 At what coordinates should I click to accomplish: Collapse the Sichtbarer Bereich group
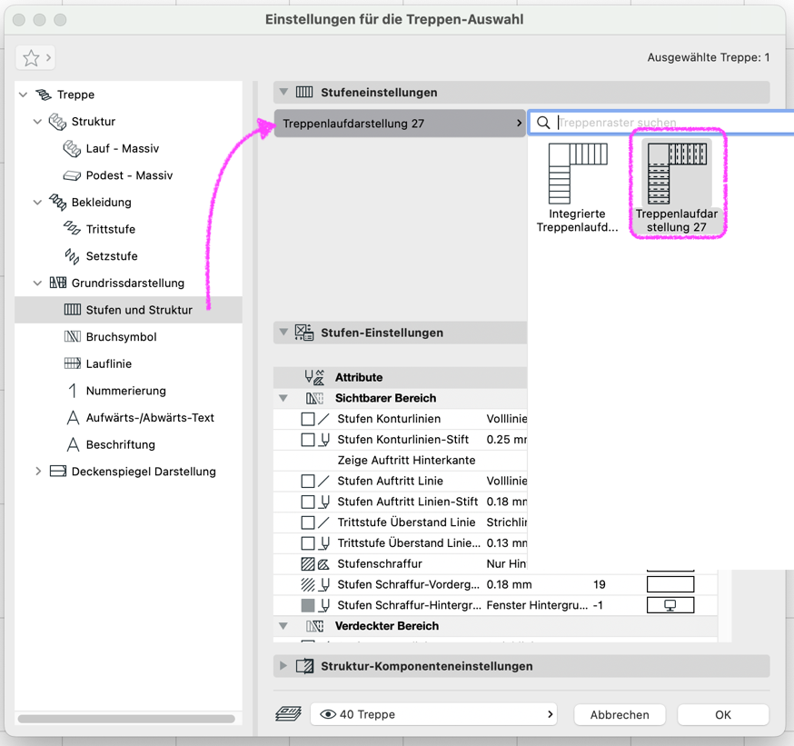pyautogui.click(x=283, y=398)
